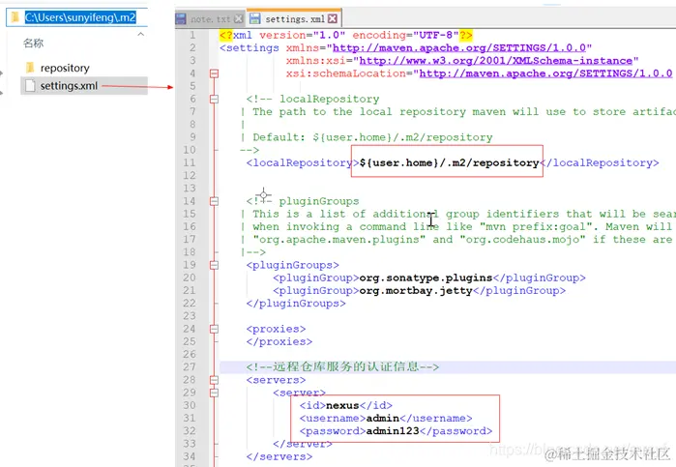The height and width of the screenshot is (467, 676).
Task: Click the xml version="1.0" declaration line
Action: coord(346,35)
